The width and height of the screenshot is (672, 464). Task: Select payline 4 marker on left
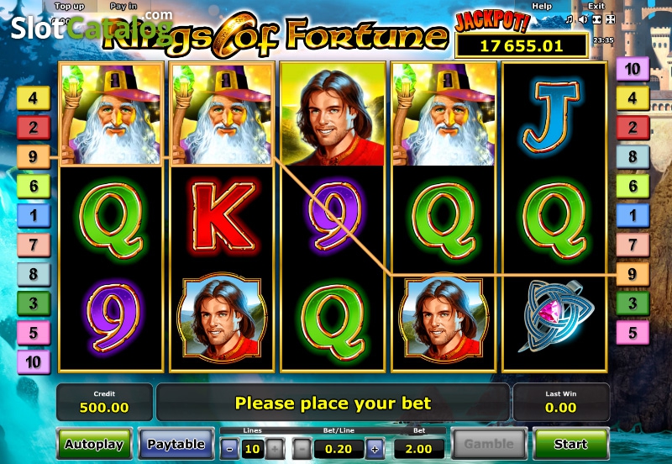34,98
